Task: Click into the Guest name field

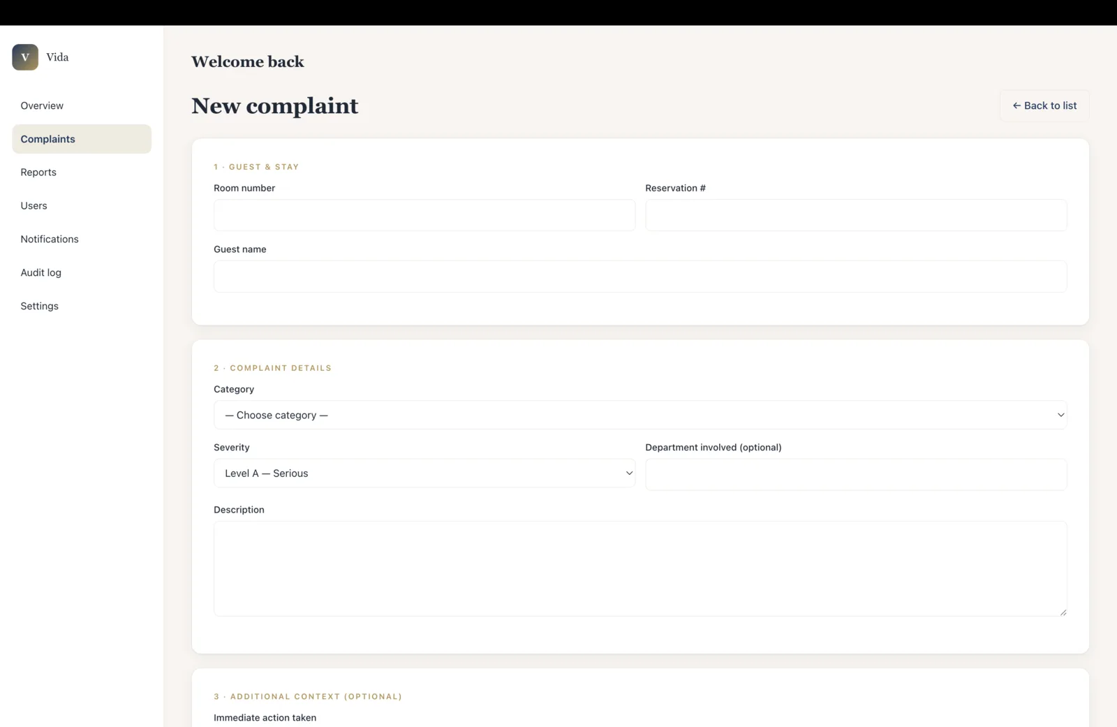Action: coord(640,277)
